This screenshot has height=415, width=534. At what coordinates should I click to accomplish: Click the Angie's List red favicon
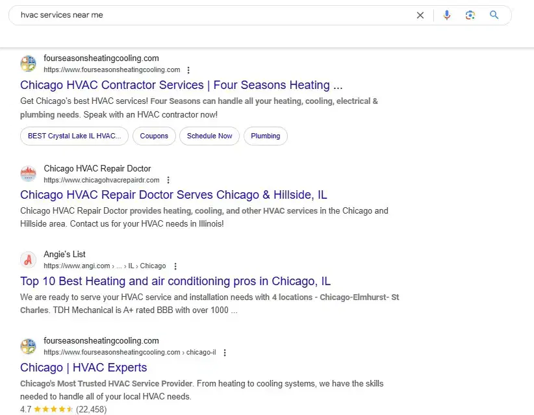coord(29,260)
